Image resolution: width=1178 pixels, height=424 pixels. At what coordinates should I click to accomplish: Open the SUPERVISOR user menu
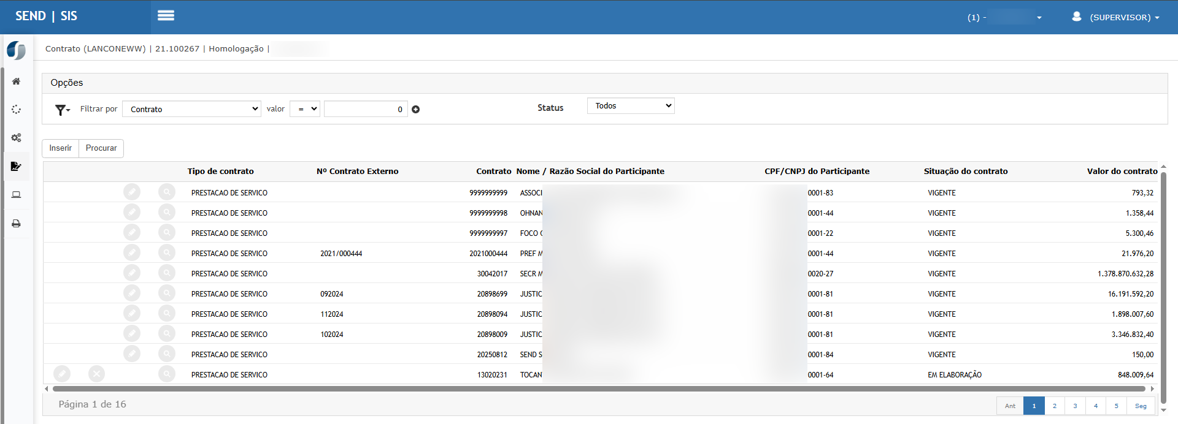click(1116, 17)
